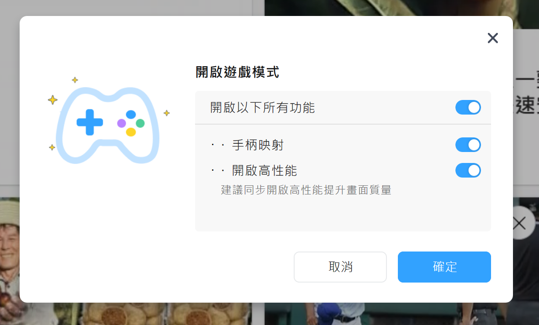Click the 開啟遊戲模式 dialog title
Viewport: 539px width, 325px height.
(x=237, y=72)
